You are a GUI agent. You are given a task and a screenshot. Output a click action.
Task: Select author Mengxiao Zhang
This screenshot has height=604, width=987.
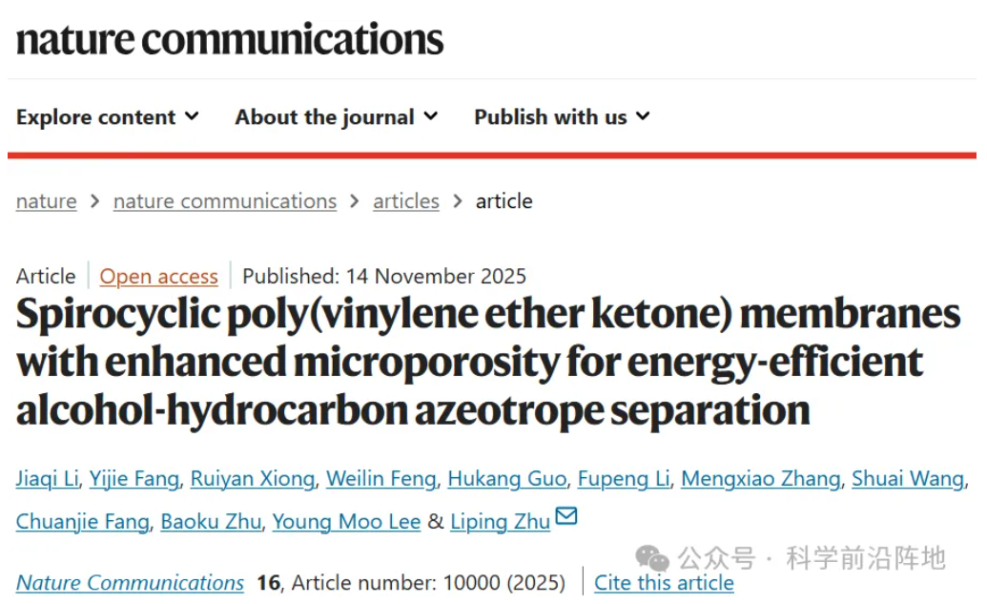[x=761, y=479]
